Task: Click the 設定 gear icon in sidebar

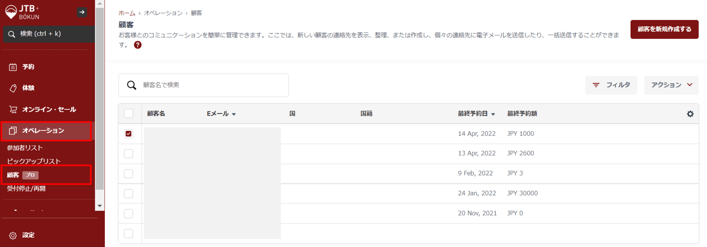Action: coord(13,235)
